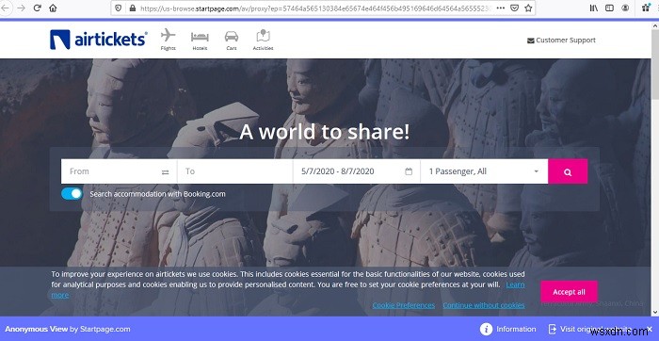Toggle Search accommodation with Booking.com switch
The height and width of the screenshot is (341, 659).
(x=72, y=194)
